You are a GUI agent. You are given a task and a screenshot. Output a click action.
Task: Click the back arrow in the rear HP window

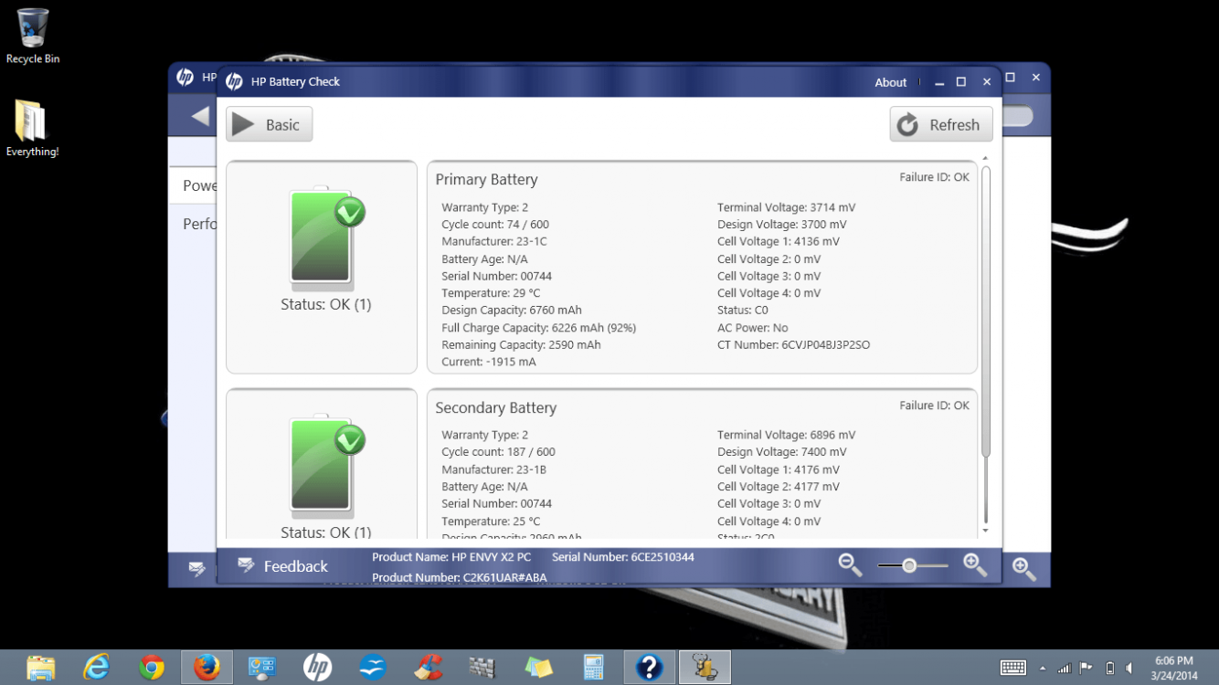point(200,116)
